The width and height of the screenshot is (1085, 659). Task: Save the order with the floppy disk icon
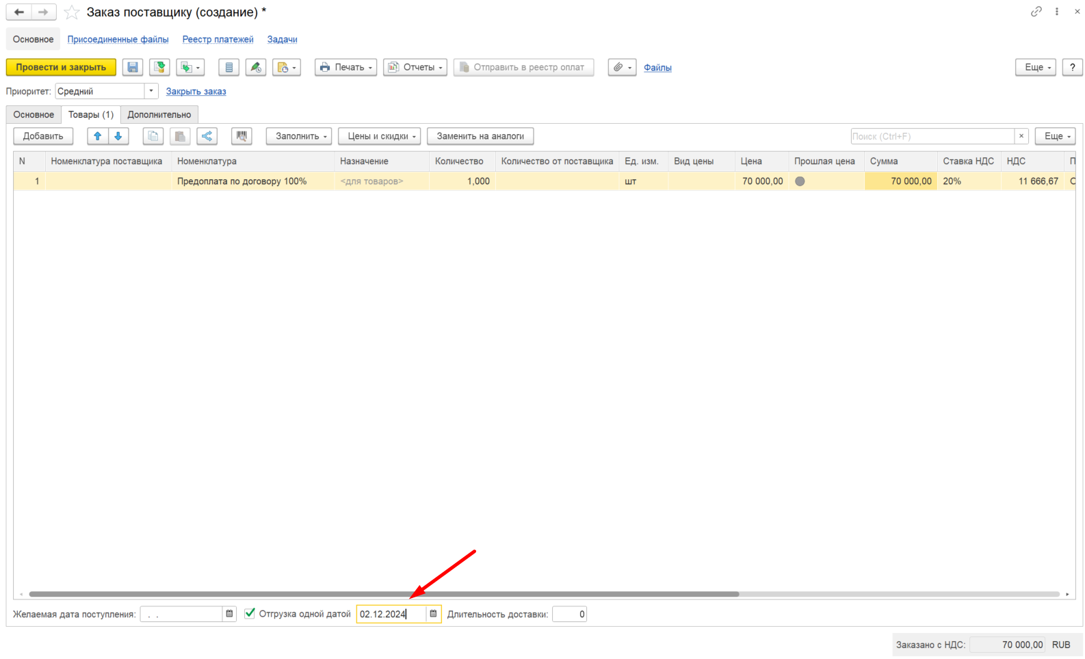[133, 67]
